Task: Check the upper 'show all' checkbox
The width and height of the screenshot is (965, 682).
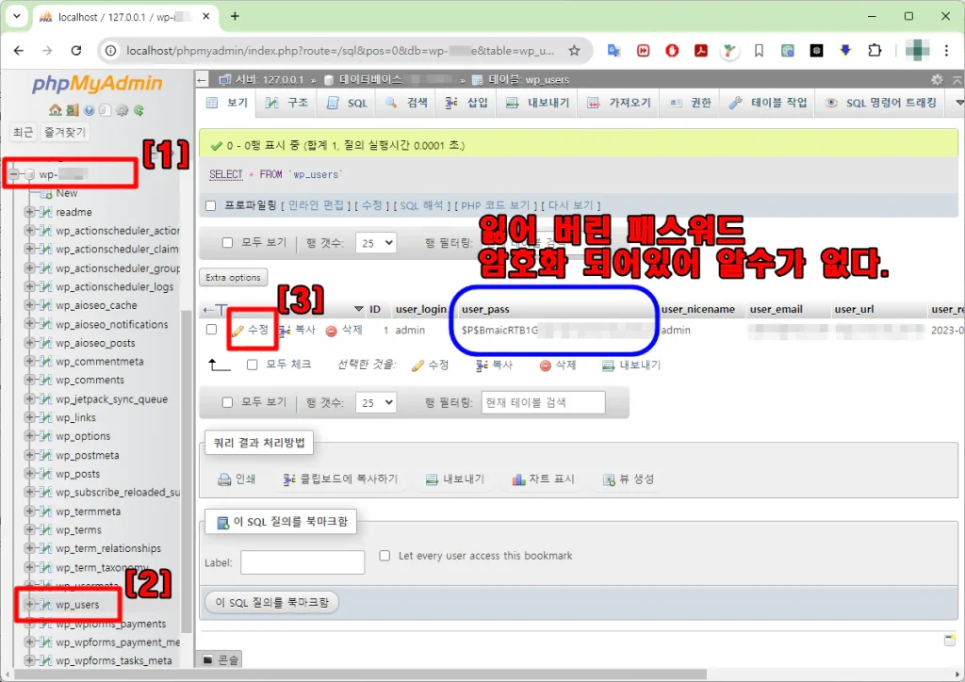Action: tap(227, 243)
